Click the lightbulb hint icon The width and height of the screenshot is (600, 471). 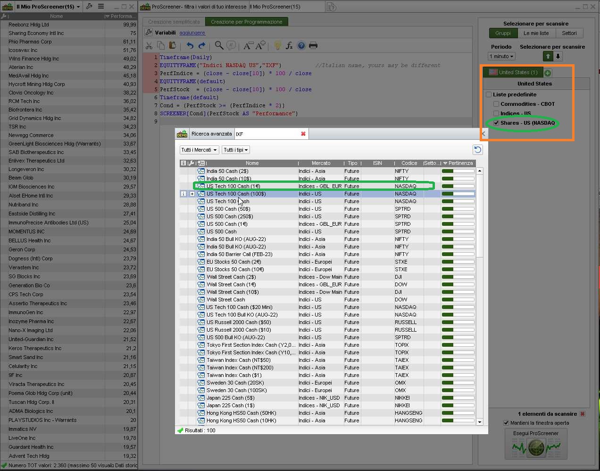tap(277, 45)
